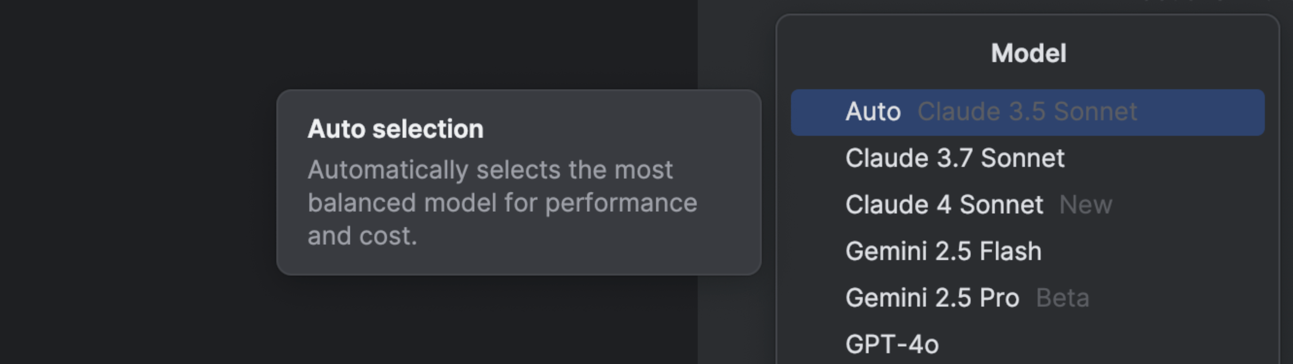This screenshot has width=1293, height=364.
Task: Click blank space right of Gemini 2.5 Flash
Action: click(1155, 251)
